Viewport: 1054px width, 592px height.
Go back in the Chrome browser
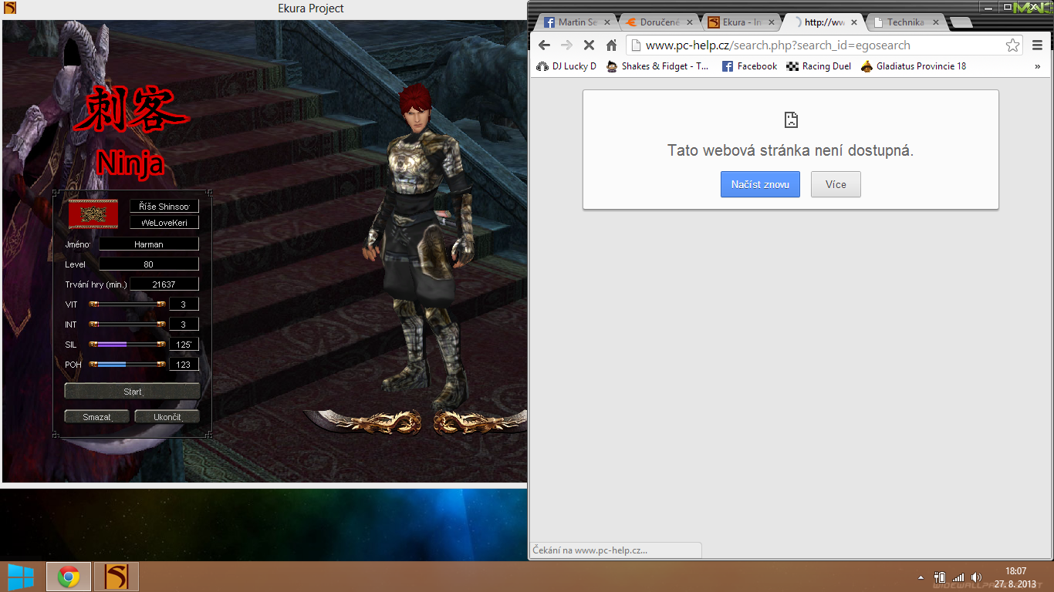(544, 45)
